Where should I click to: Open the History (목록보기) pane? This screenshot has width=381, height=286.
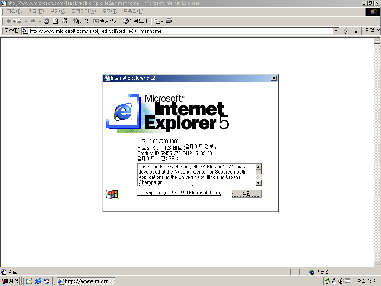tap(135, 21)
